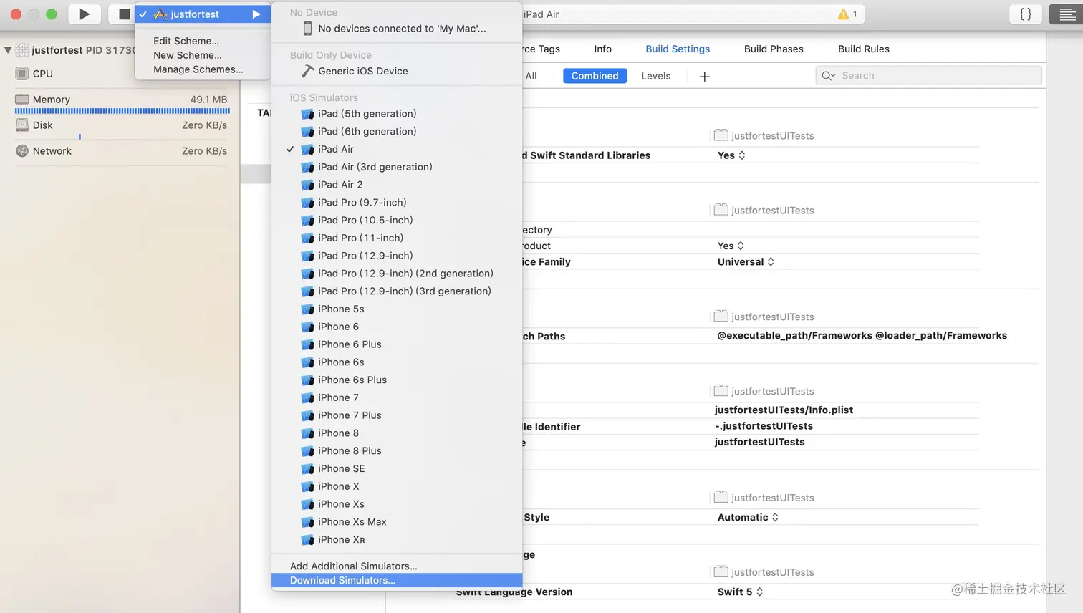Select iPhone Xs Max simulator

pos(397,522)
